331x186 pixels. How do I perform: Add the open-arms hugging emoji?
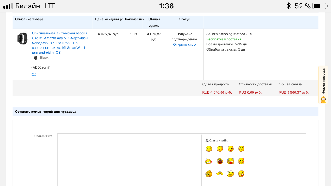[x=220, y=174]
